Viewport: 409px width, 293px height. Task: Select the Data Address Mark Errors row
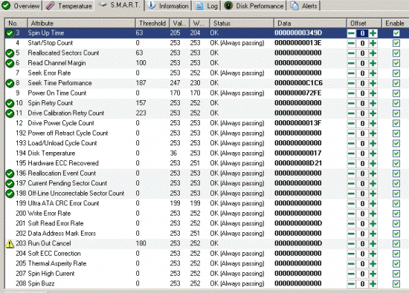[206, 234]
